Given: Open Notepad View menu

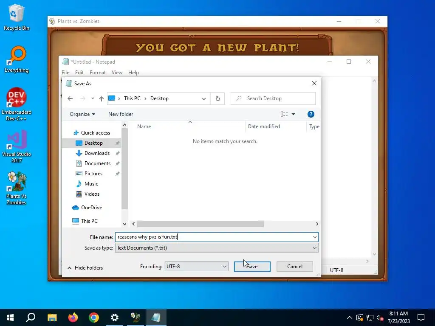Looking at the screenshot, I should point(117,73).
